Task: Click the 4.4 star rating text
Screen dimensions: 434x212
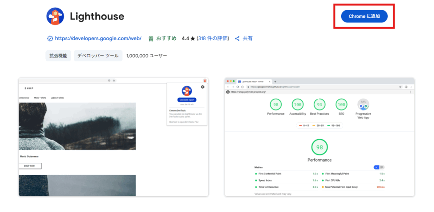Action: [188, 39]
